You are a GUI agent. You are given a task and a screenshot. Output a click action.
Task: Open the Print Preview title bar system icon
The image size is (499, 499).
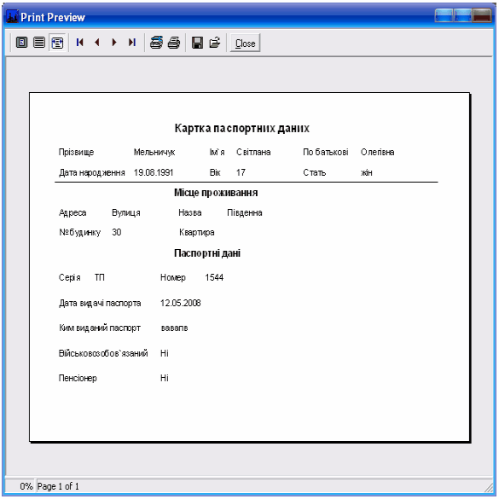(x=12, y=17)
